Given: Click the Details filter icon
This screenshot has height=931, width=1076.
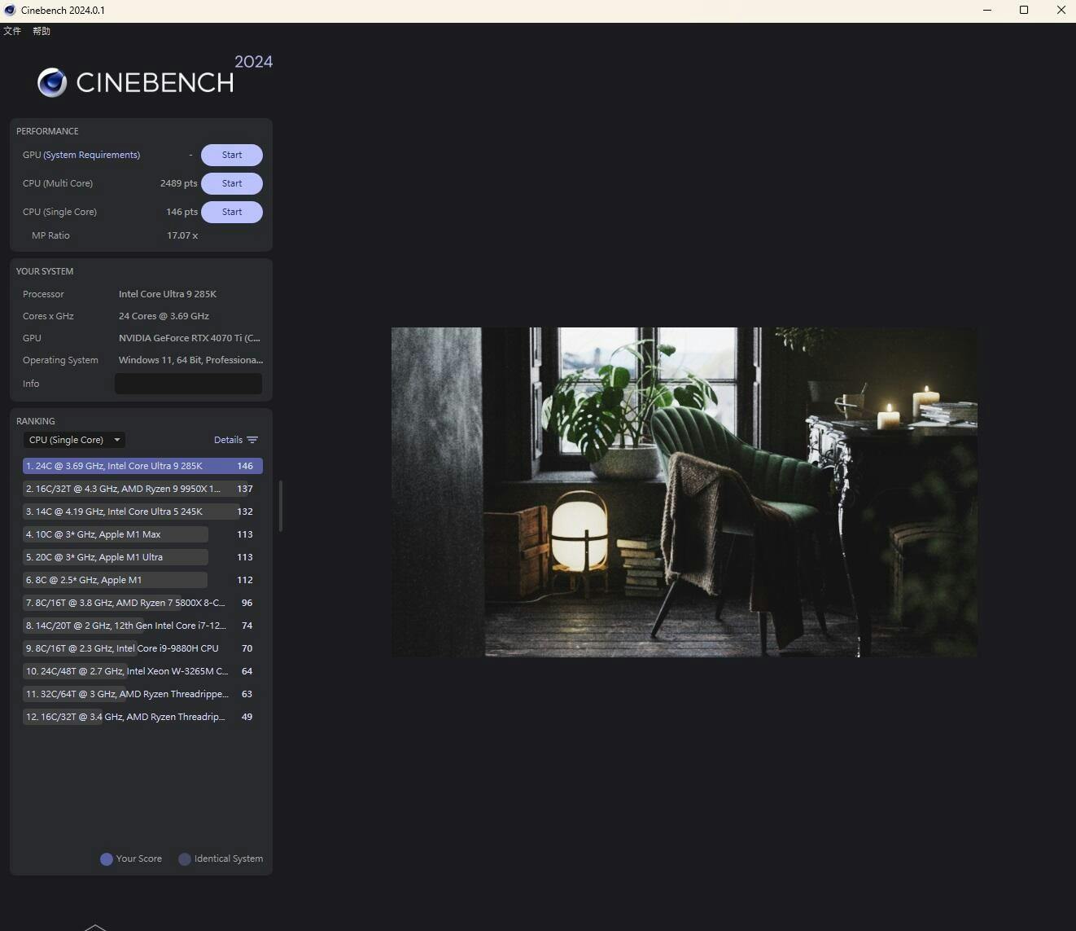Looking at the screenshot, I should point(252,440).
